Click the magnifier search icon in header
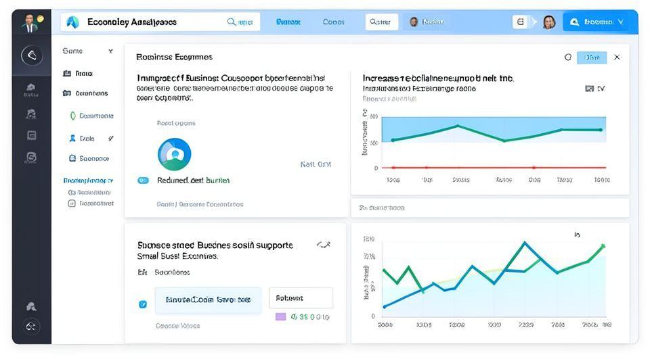Viewport: 650px width, 357px height. 232,22
